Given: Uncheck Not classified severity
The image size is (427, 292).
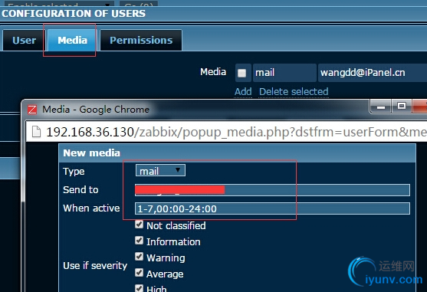Looking at the screenshot, I should pos(140,225).
